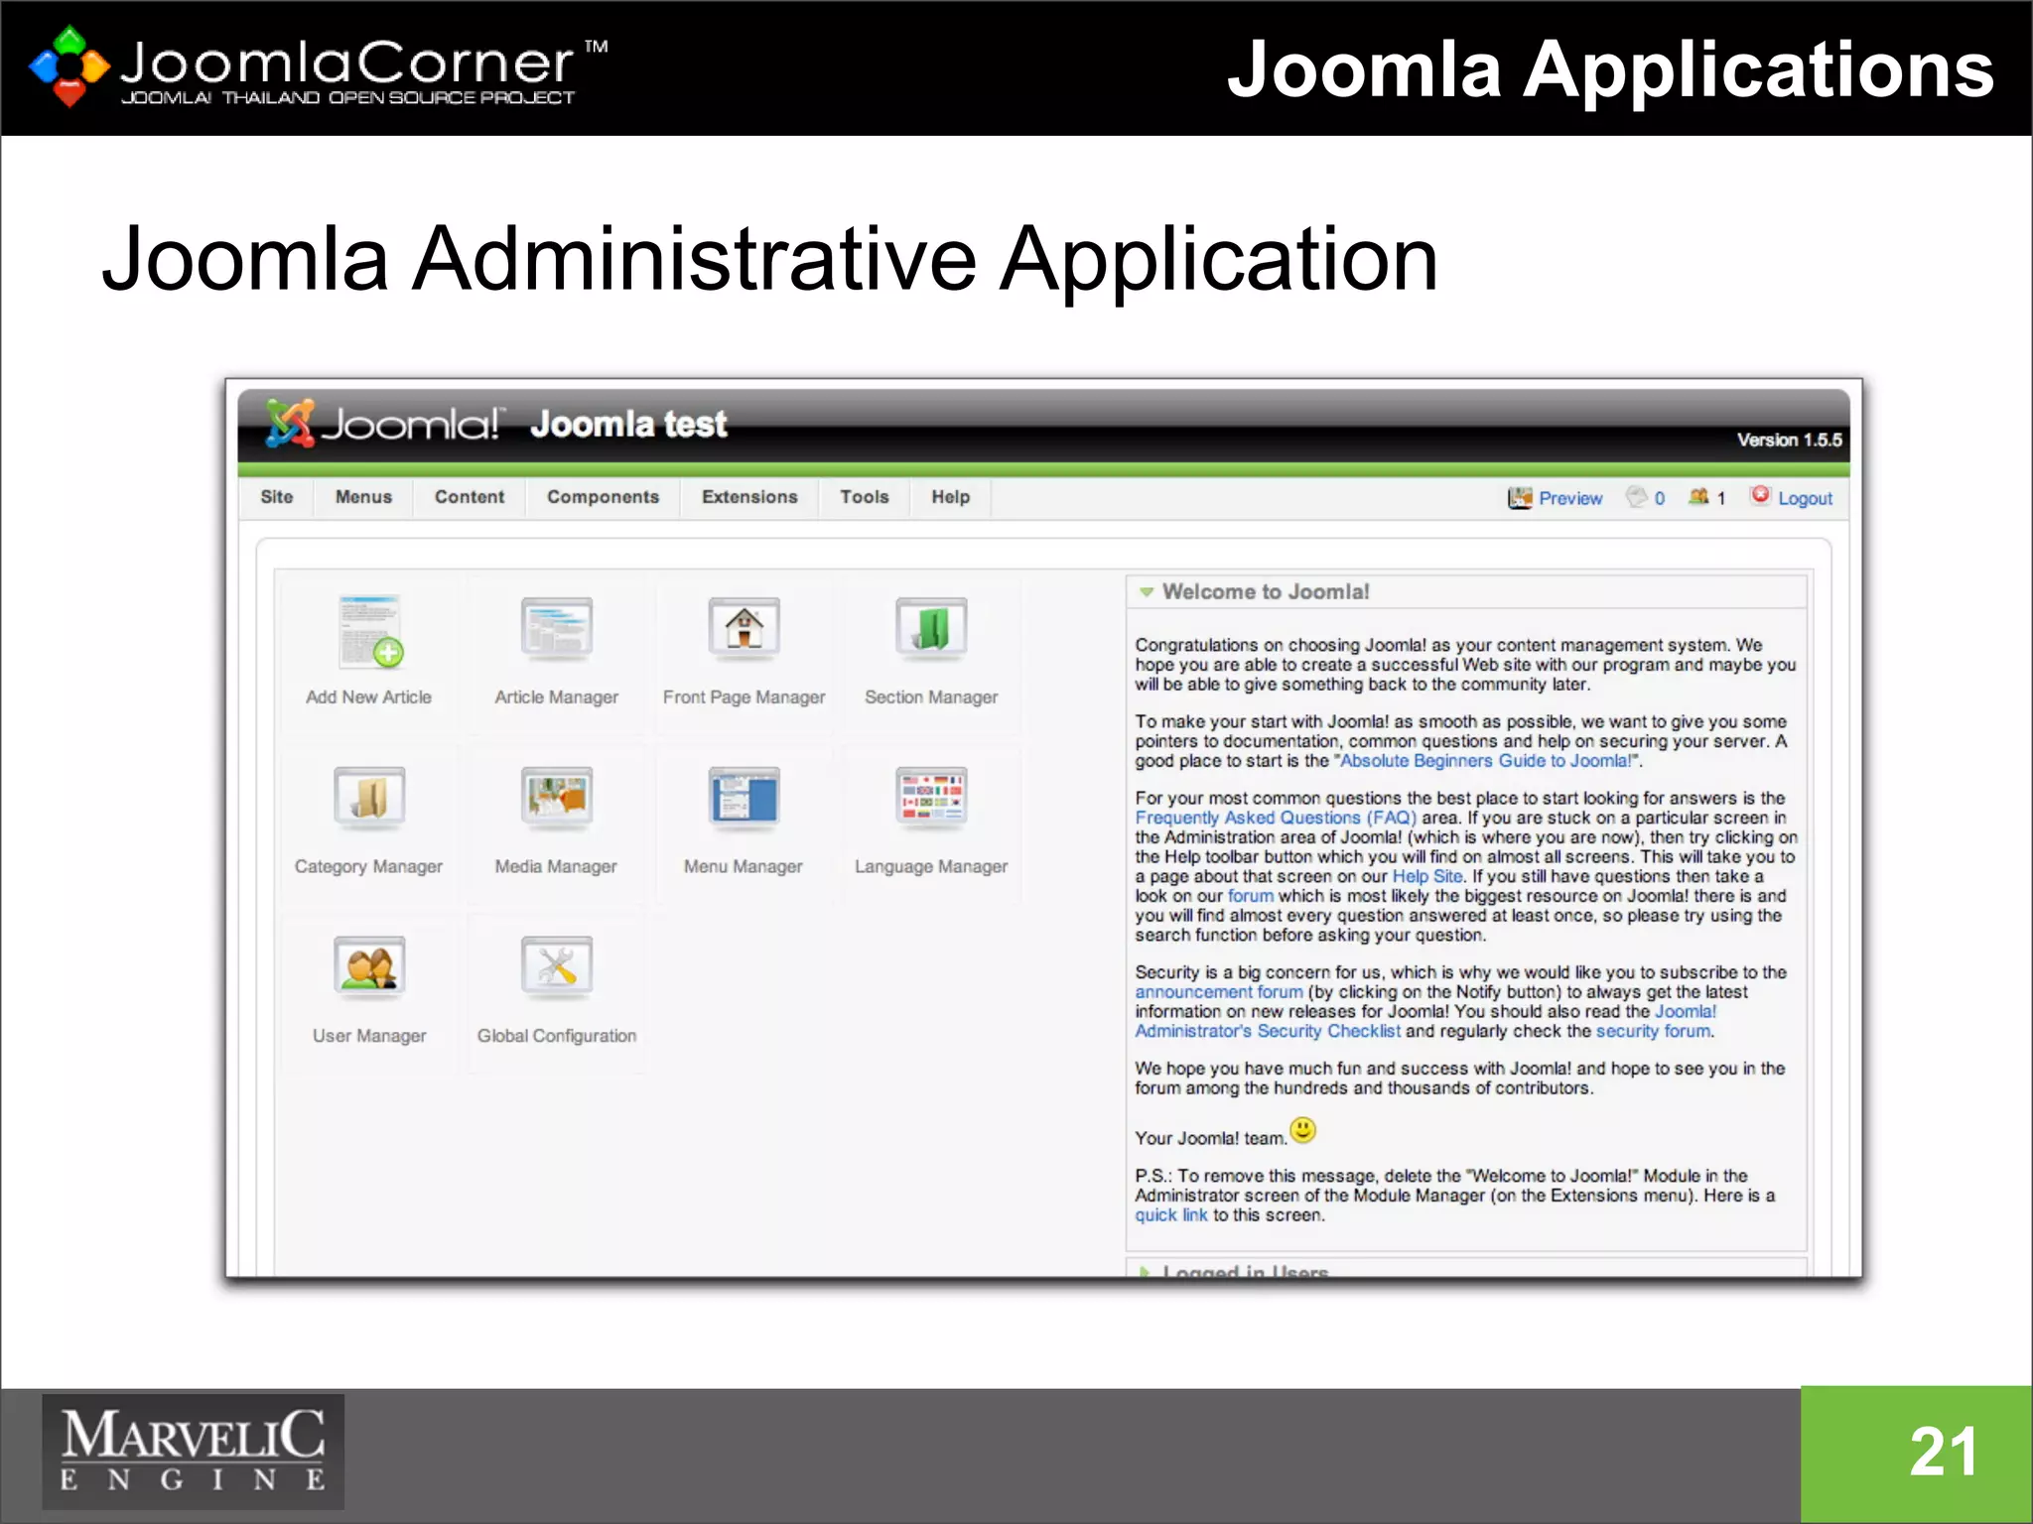
Task: Open the Help menu
Action: pyautogui.click(x=950, y=497)
